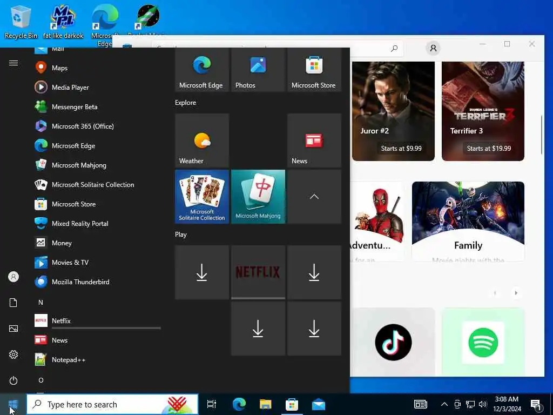Open Juror #2 movie card in Store

[x=393, y=111]
